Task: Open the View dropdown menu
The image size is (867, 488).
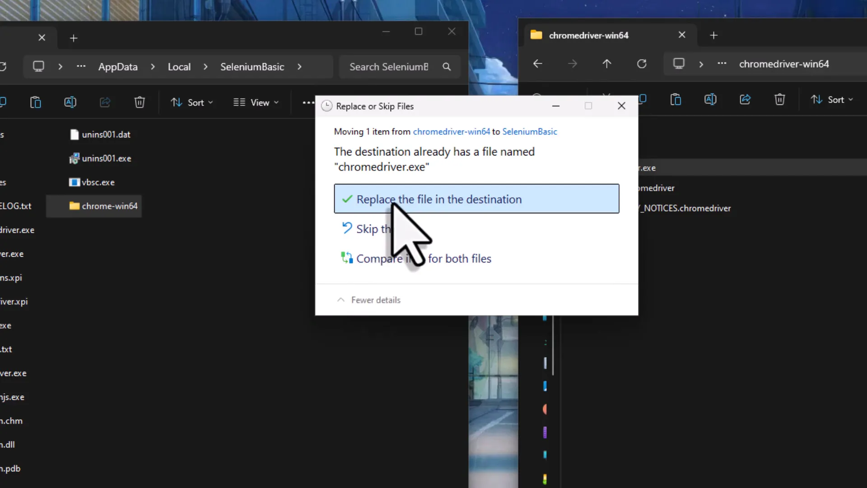Action: pos(256,102)
